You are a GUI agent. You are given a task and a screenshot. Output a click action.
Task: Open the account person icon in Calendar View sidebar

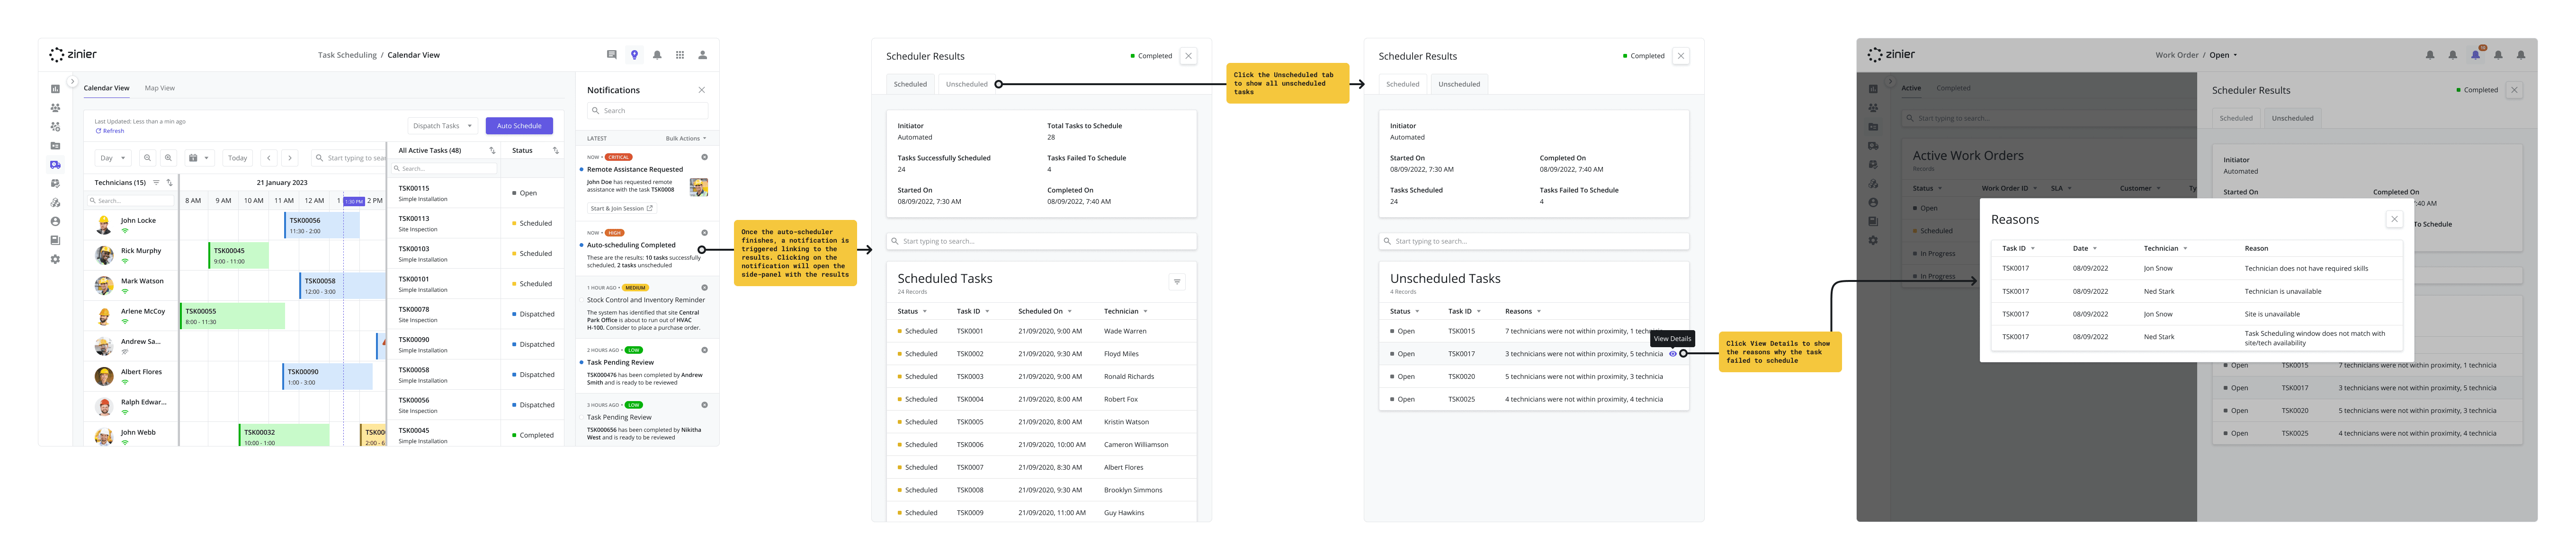[x=55, y=222]
